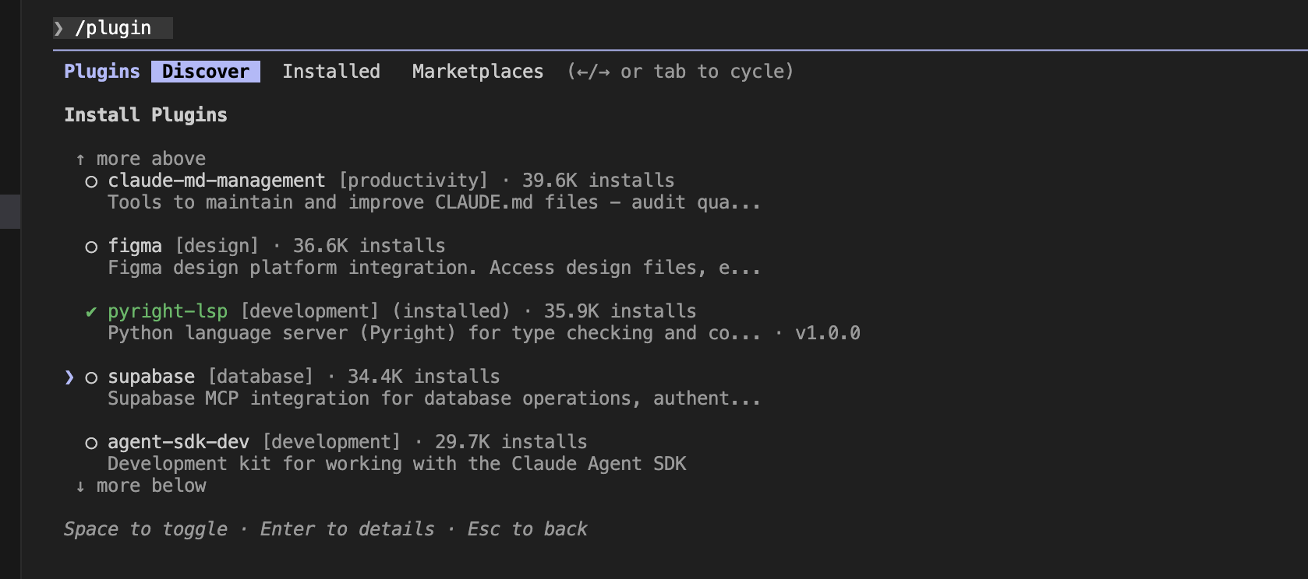Click the green checkmark beside pyright-lsp
The image size is (1308, 579).
(91, 312)
